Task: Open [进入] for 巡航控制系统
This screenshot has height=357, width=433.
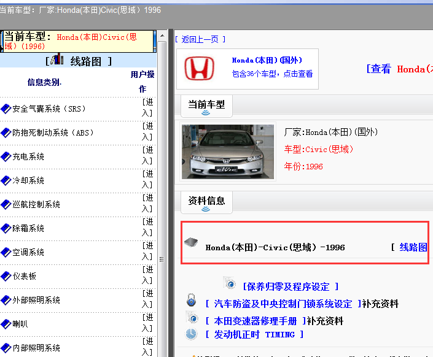Action: coord(147,203)
